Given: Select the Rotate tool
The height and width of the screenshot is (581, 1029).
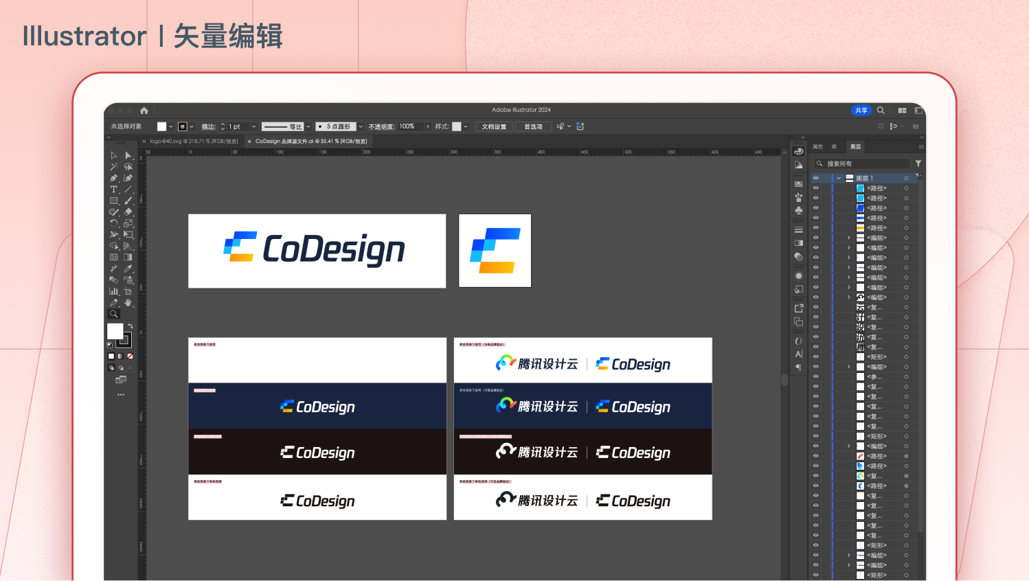Looking at the screenshot, I should pos(114,223).
